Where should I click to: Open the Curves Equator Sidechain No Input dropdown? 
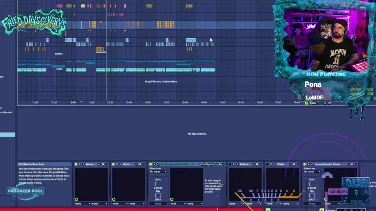312,171
